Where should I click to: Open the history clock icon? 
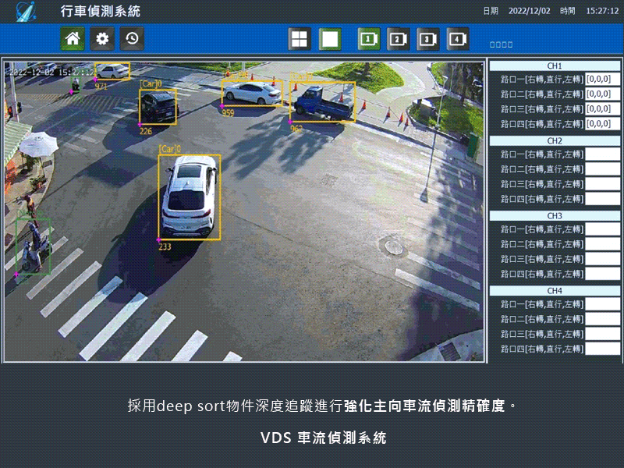[132, 38]
